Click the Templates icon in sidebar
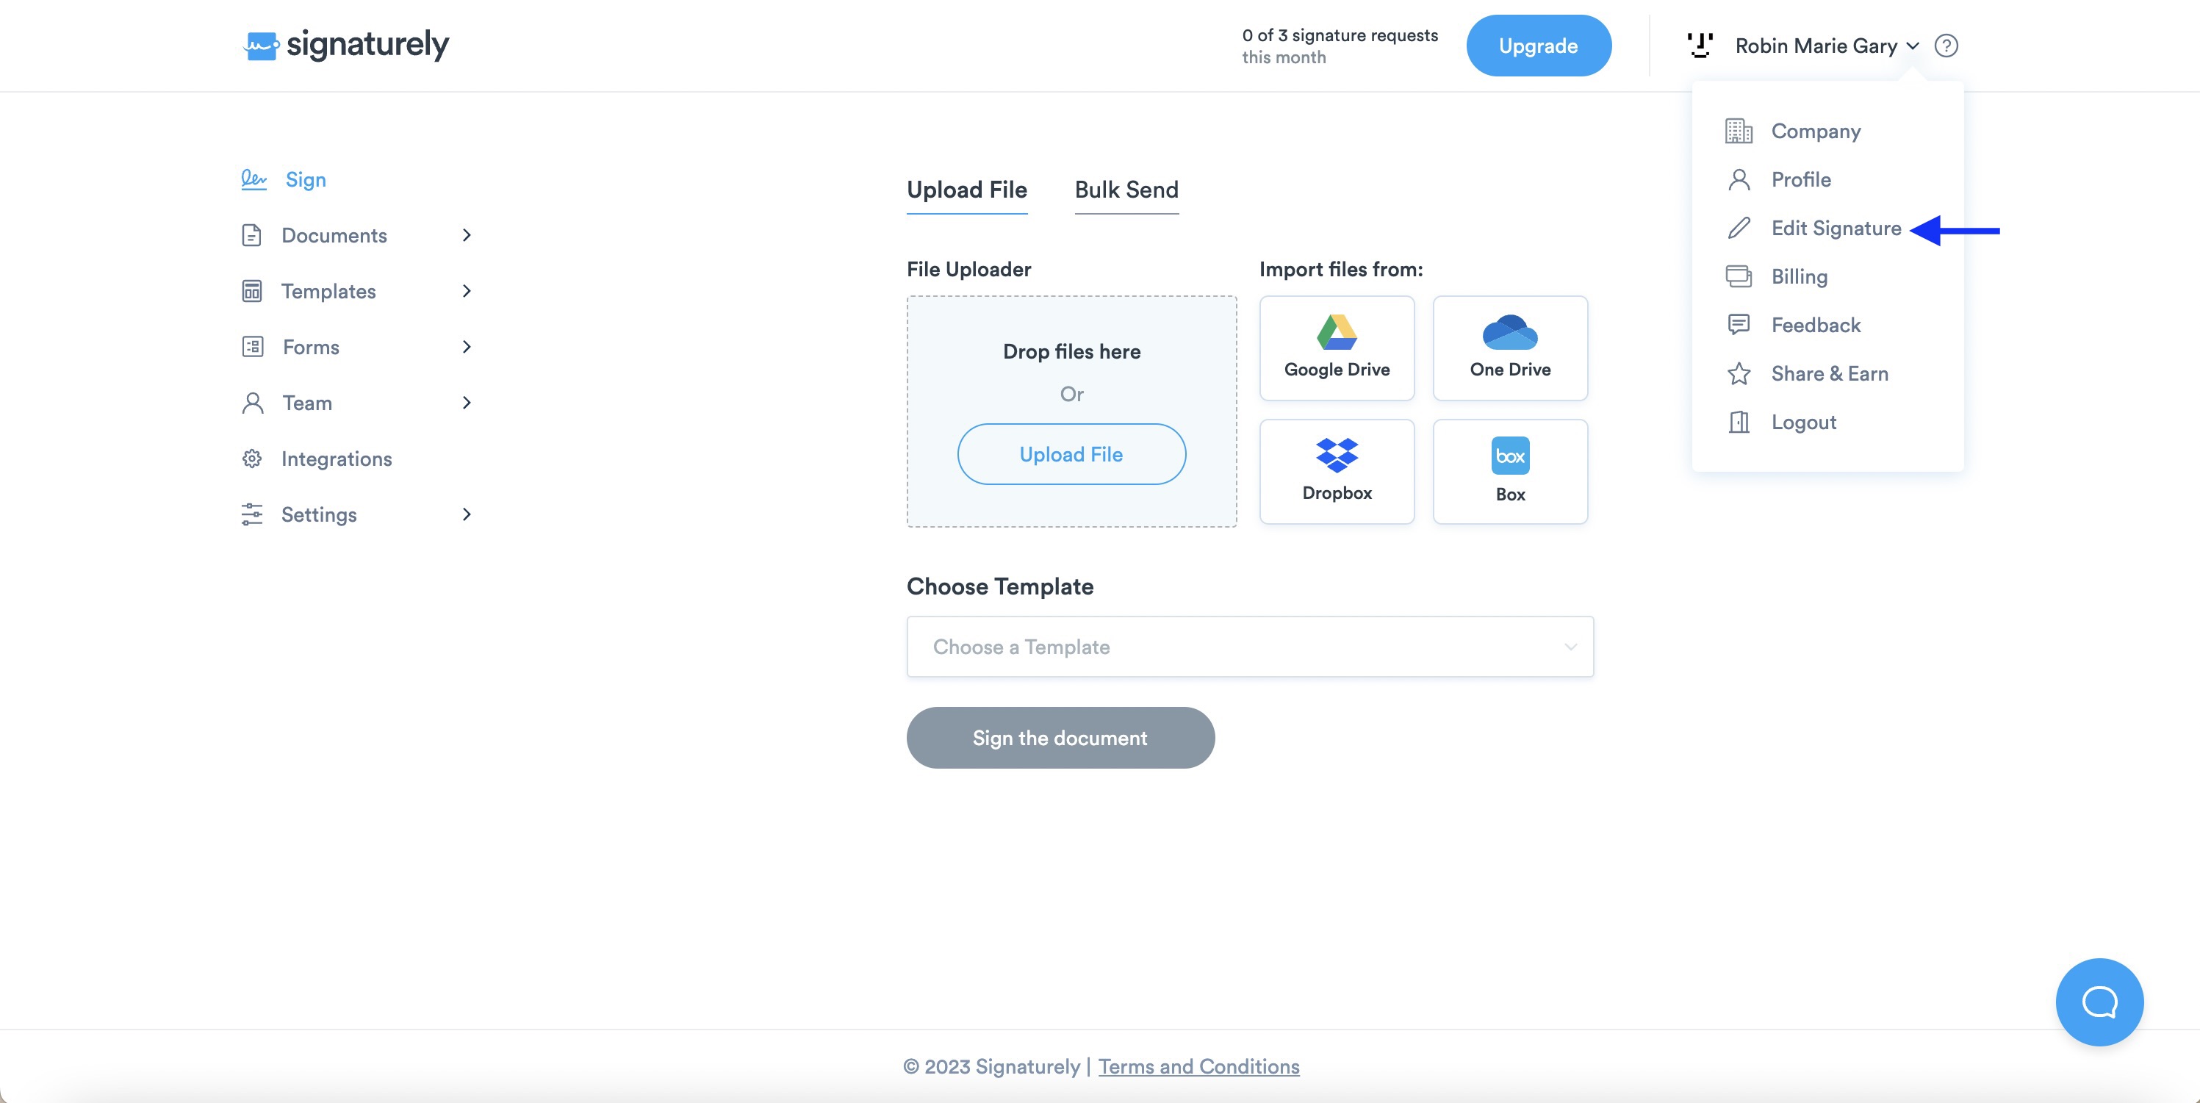Viewport: 2200px width, 1103px height. (x=251, y=291)
